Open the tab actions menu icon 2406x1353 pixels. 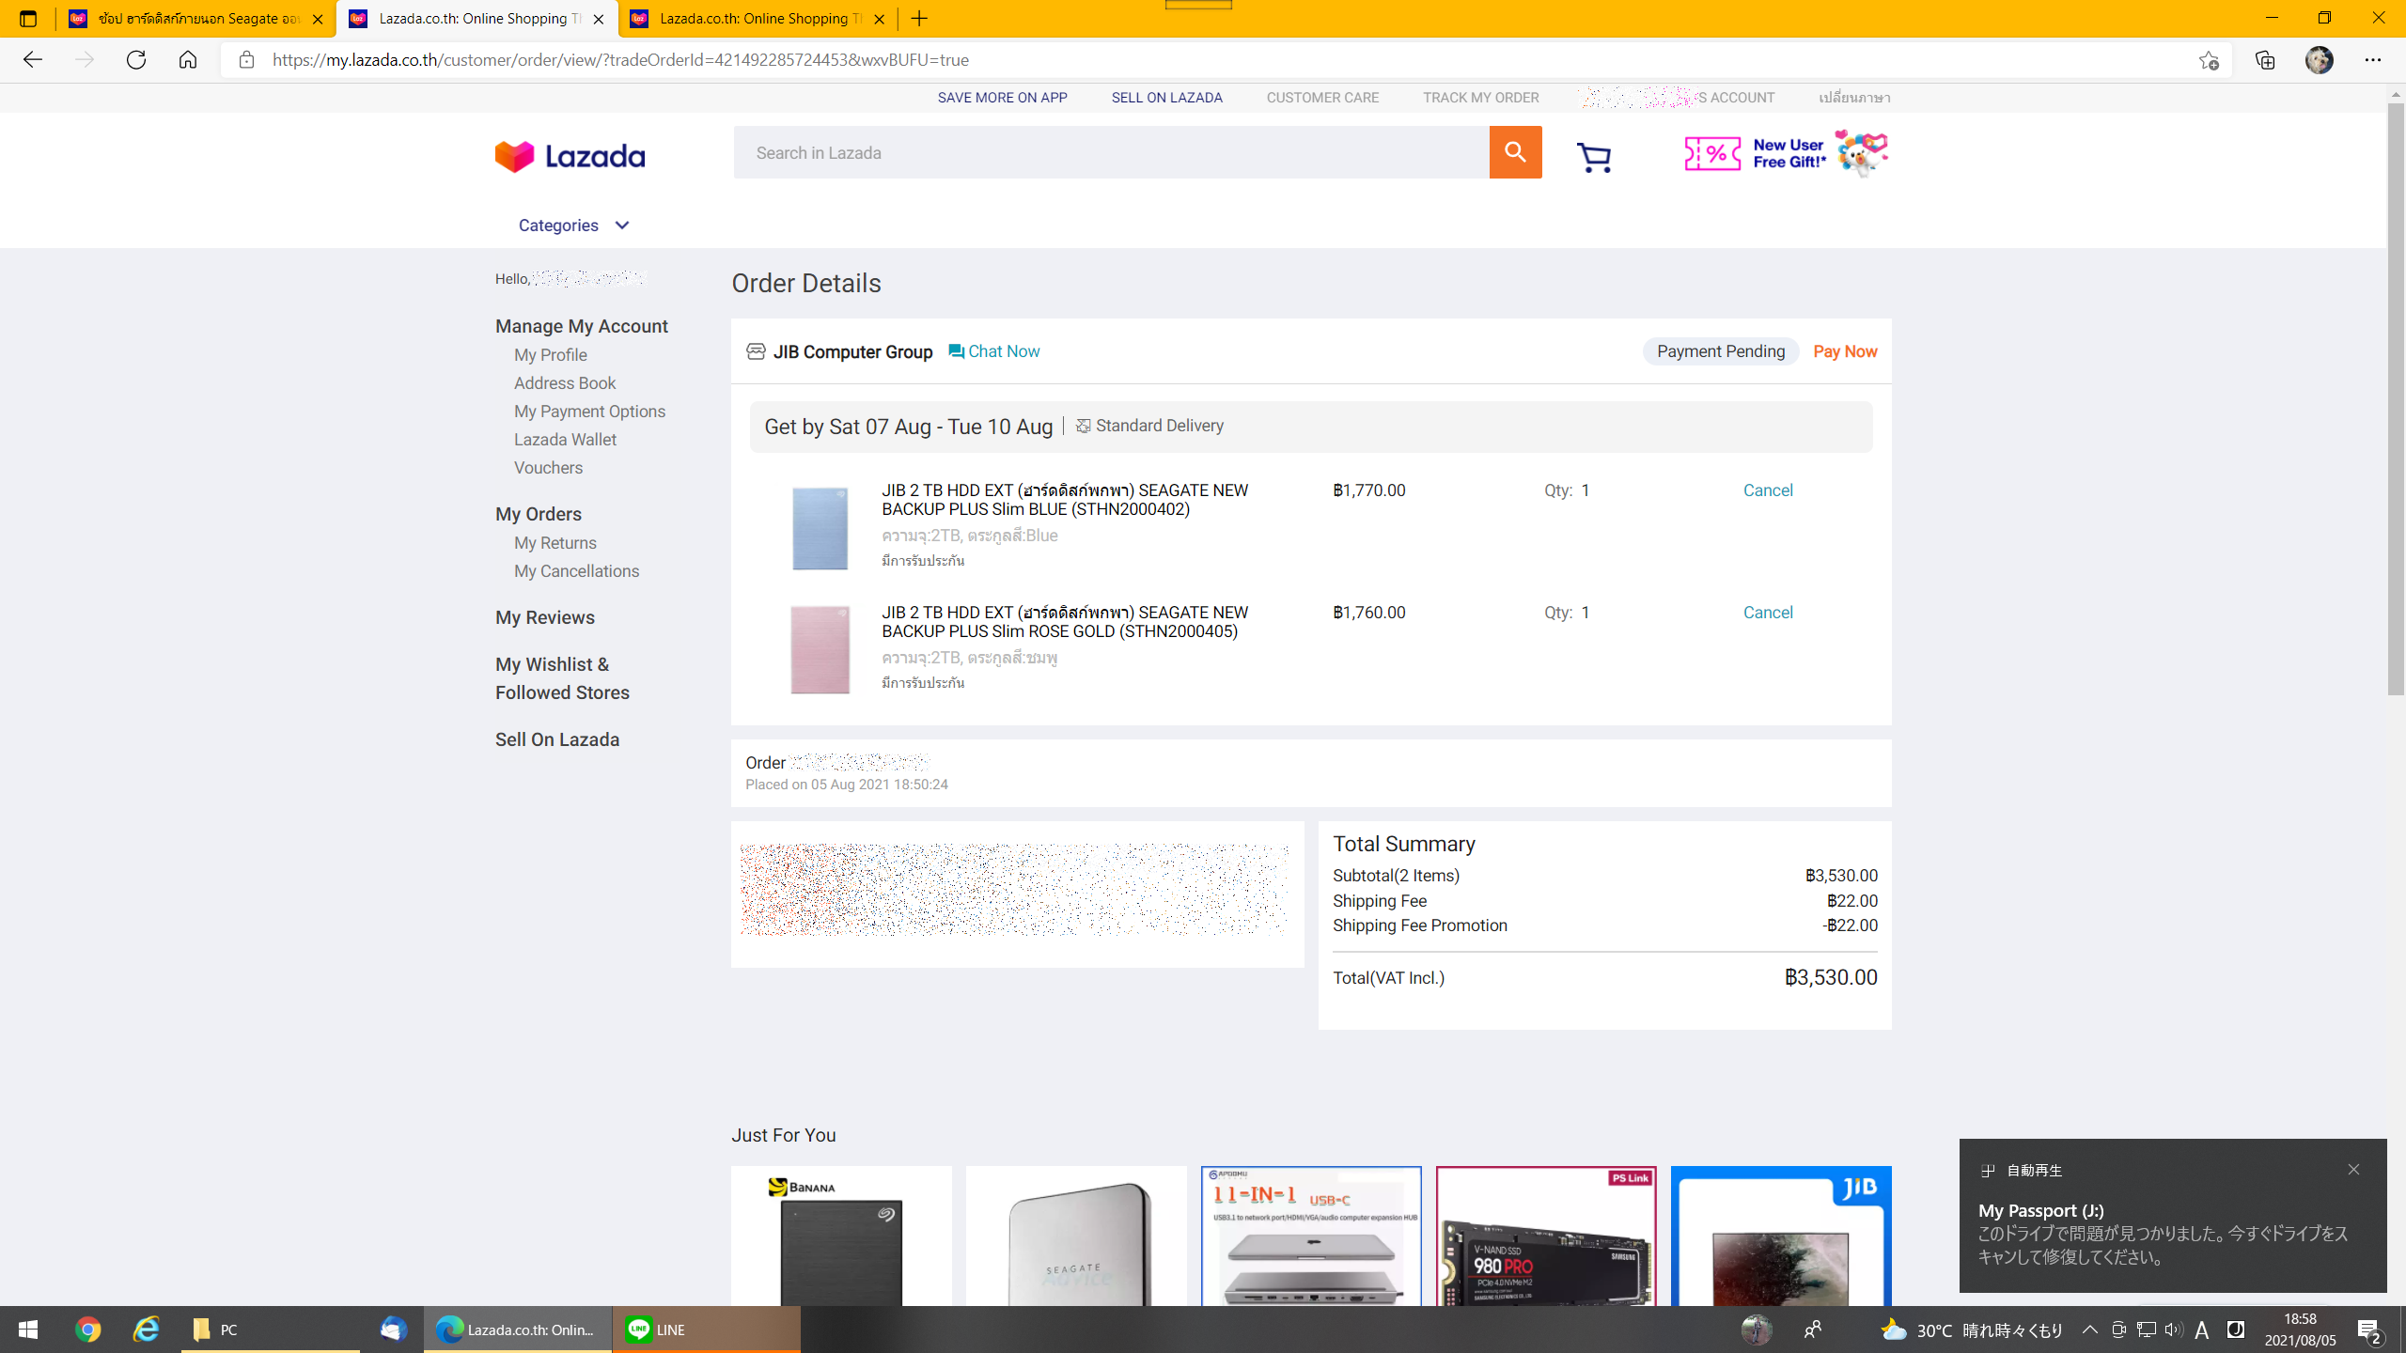[x=28, y=19]
